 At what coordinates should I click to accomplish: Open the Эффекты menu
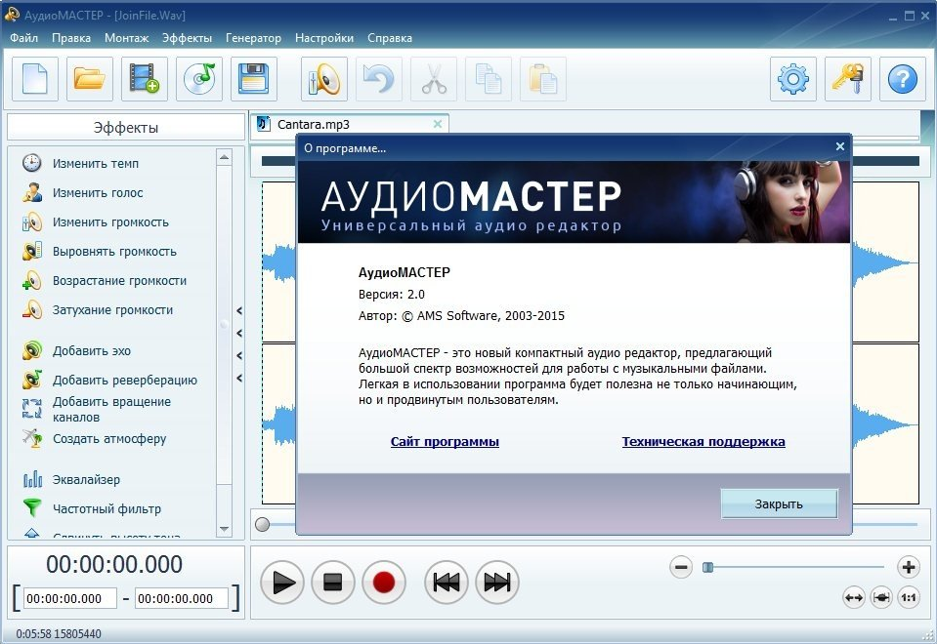(x=187, y=38)
